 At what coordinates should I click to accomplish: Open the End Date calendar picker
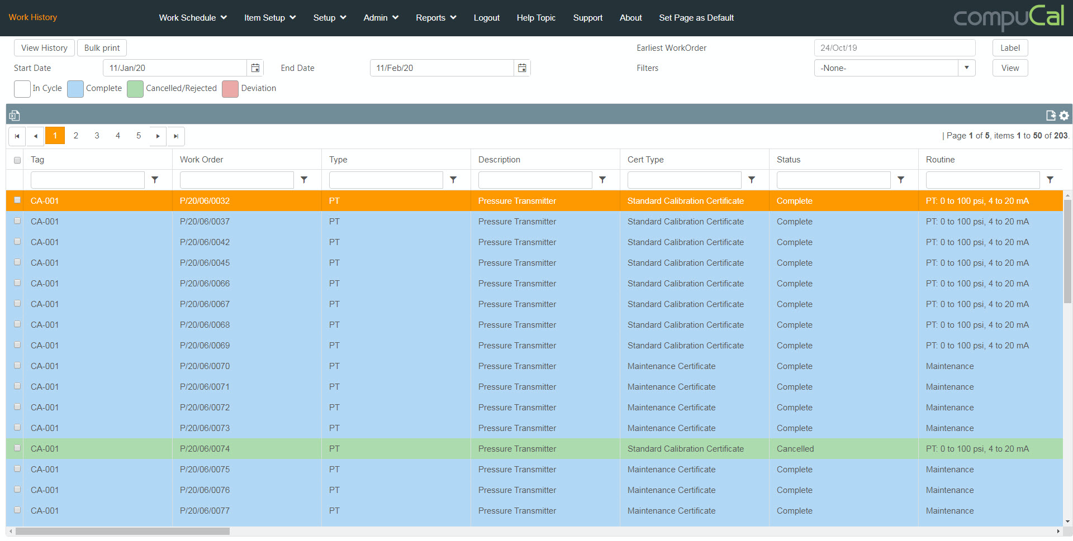(522, 68)
